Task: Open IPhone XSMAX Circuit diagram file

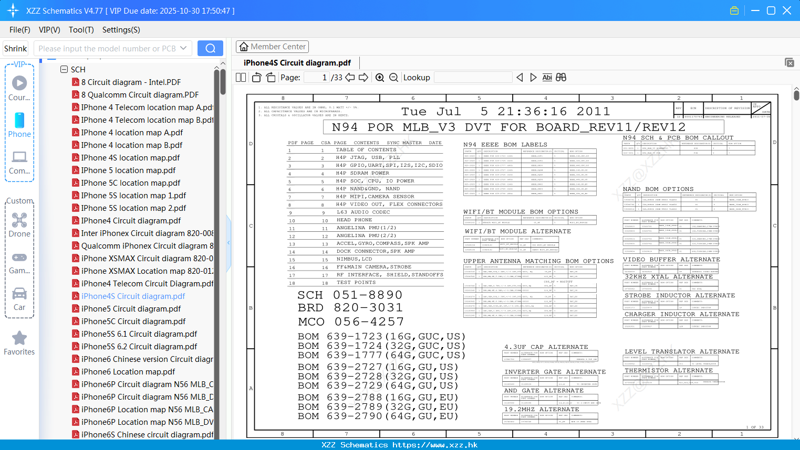Action: pyautogui.click(x=142, y=258)
